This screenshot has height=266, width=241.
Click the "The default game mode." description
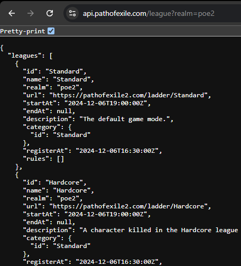point(125,119)
